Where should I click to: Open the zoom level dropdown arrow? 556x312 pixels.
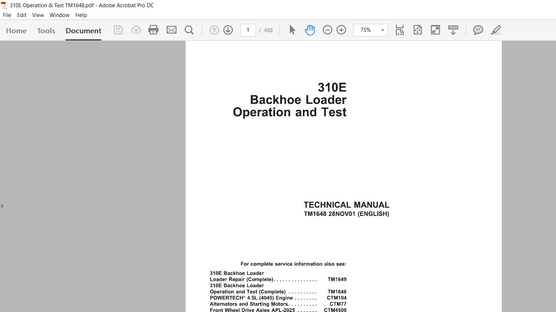click(x=382, y=30)
